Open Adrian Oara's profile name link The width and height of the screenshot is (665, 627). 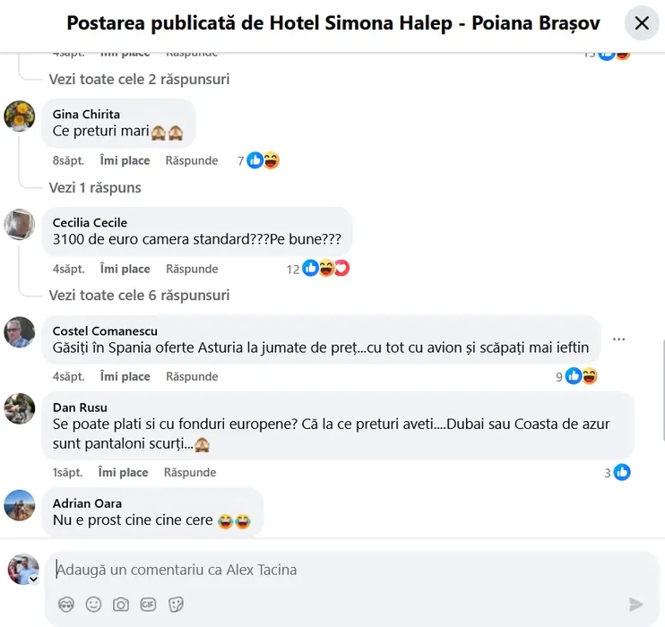pos(87,503)
